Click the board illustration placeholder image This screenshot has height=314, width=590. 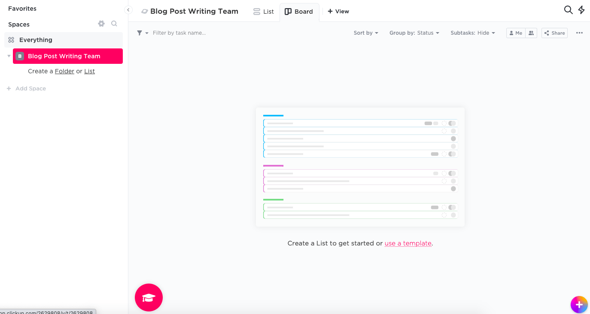[360, 167]
